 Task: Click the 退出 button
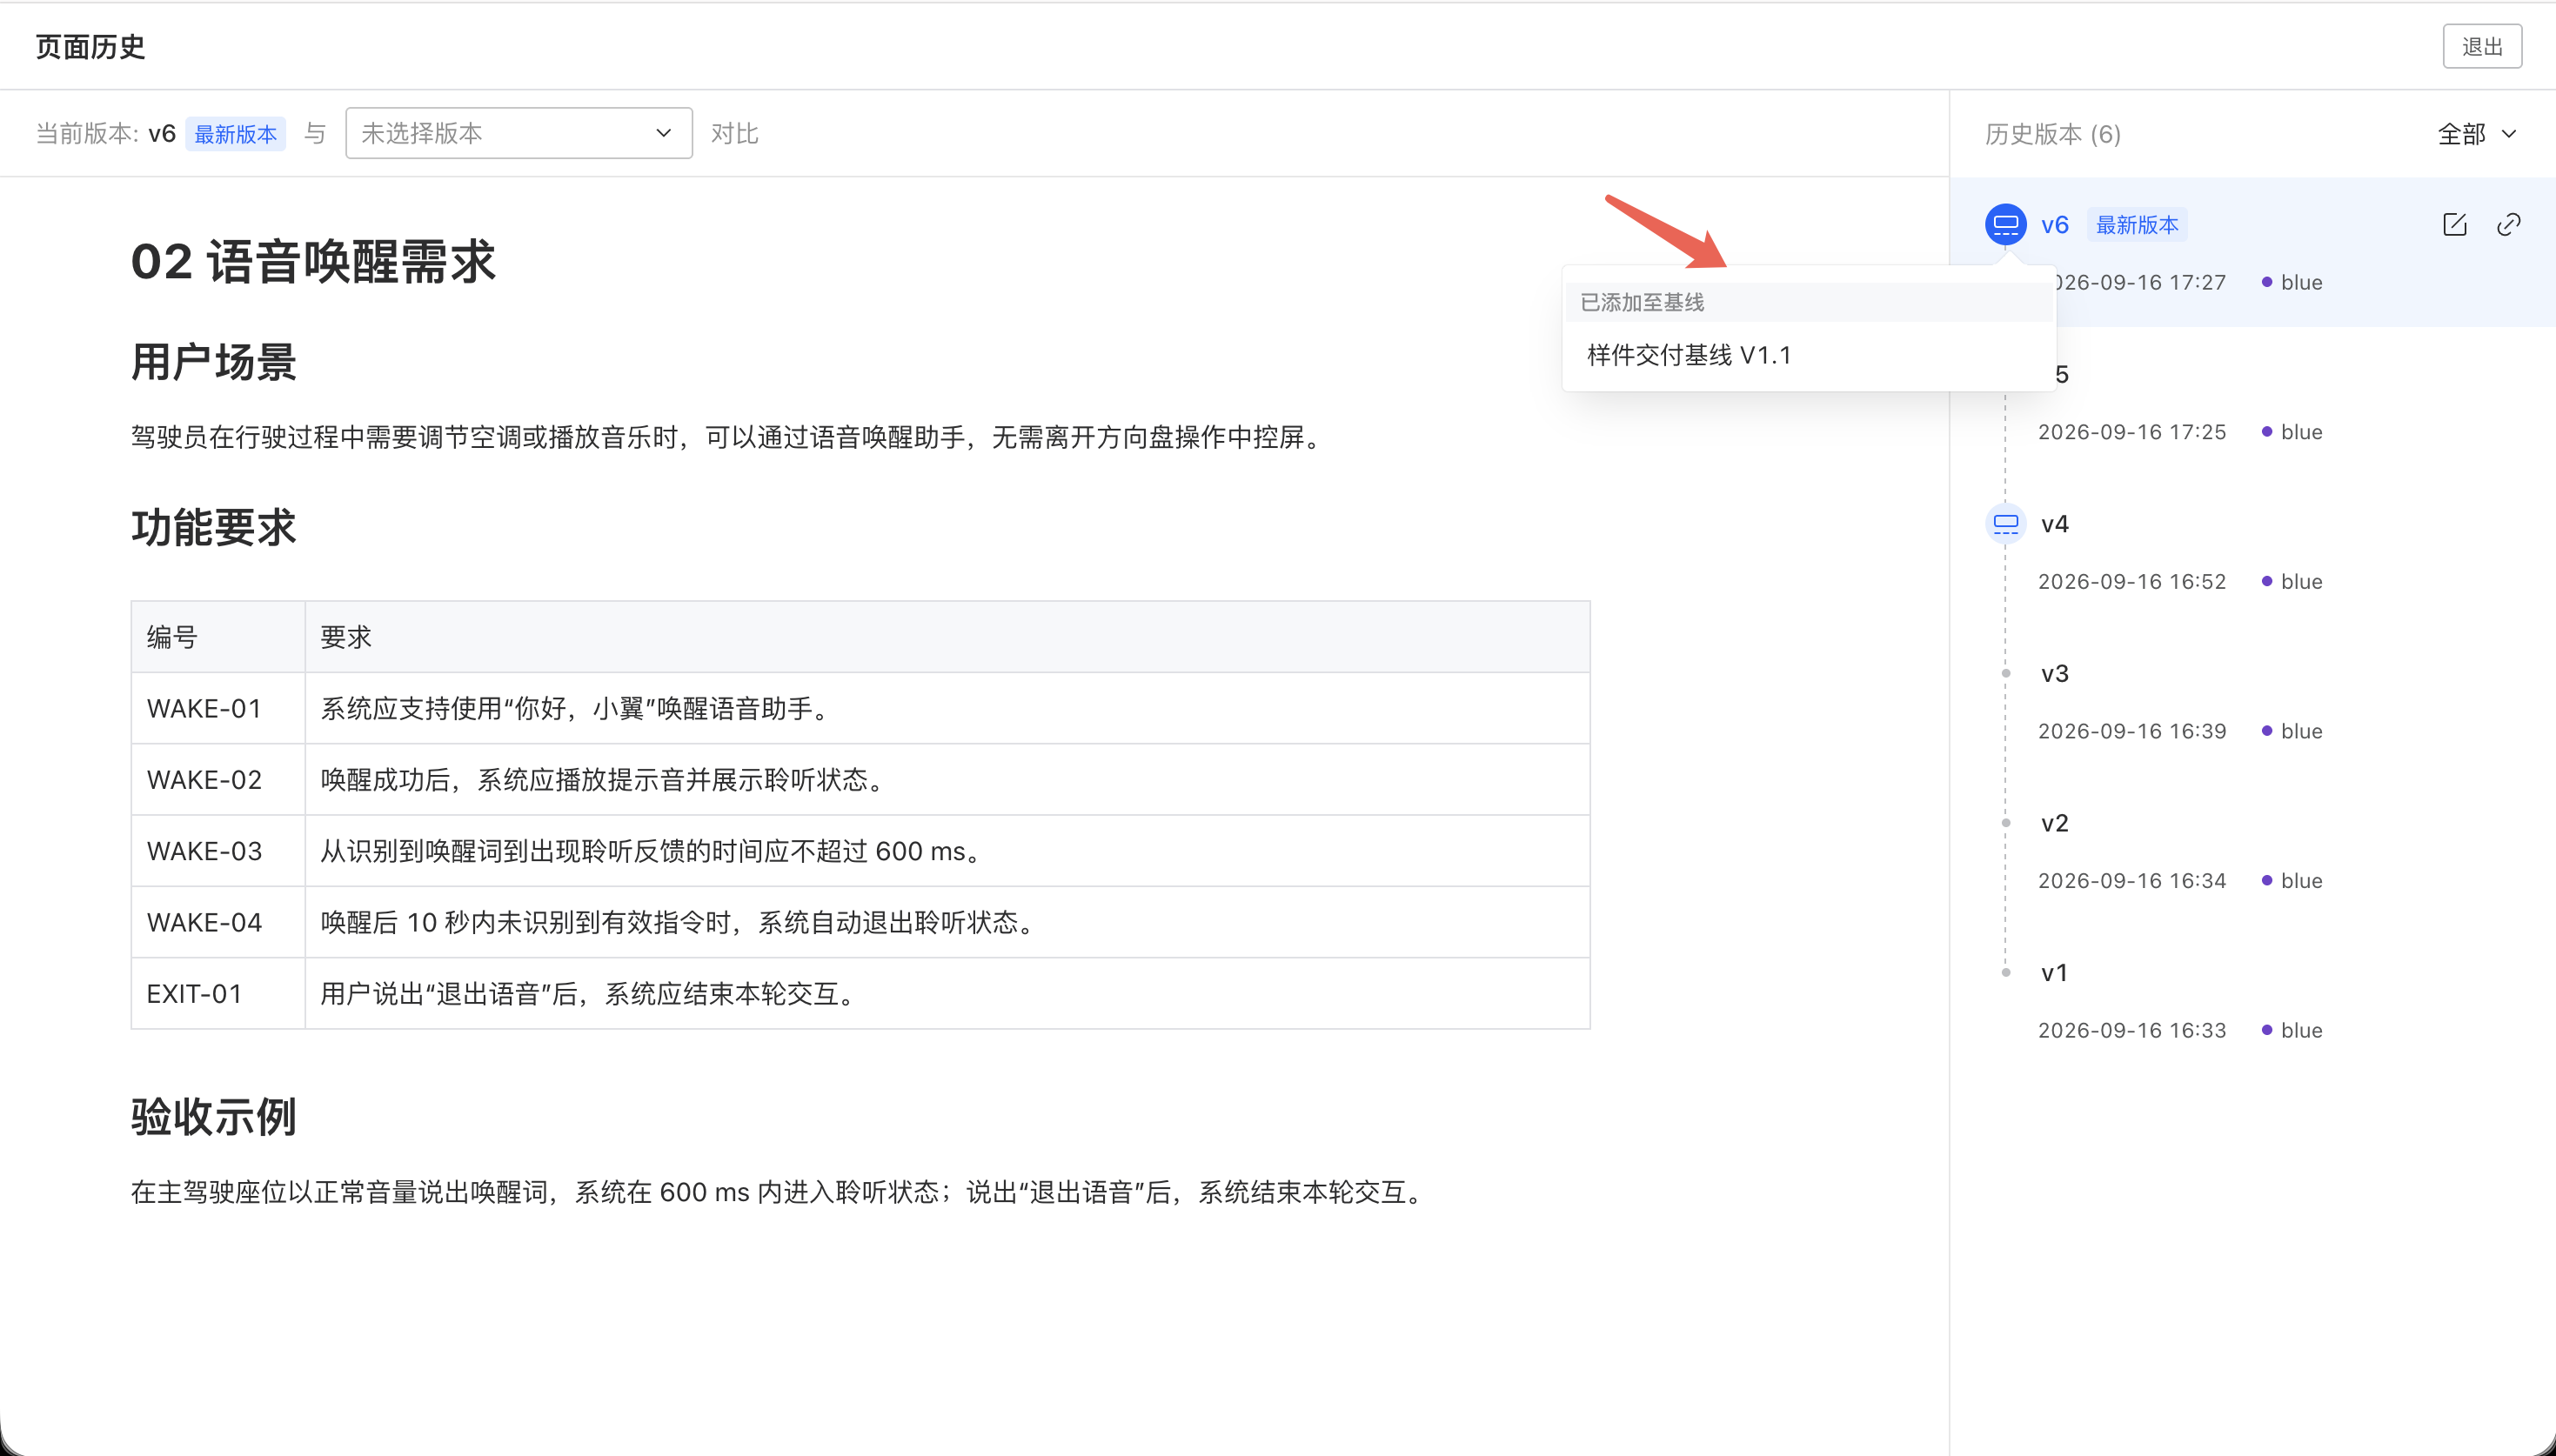(2482, 47)
